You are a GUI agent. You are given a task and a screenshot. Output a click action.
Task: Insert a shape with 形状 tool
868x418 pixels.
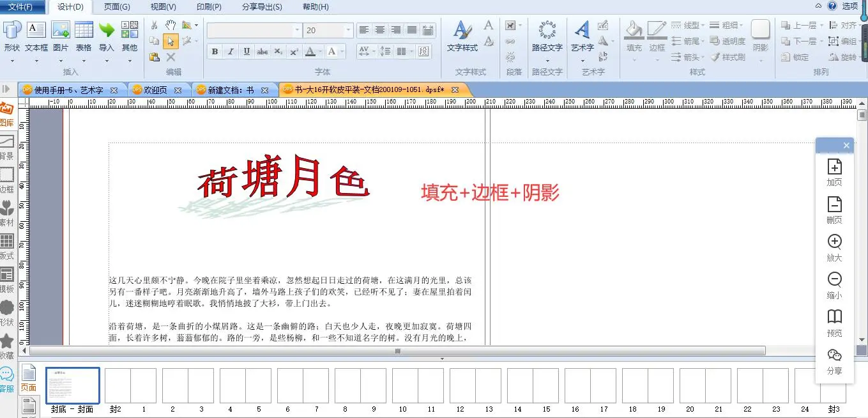click(x=12, y=36)
